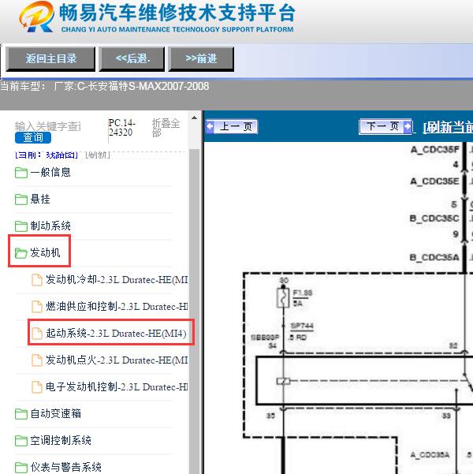Open the 下一页 next page button
This screenshot has height=474, width=473.
(x=385, y=126)
